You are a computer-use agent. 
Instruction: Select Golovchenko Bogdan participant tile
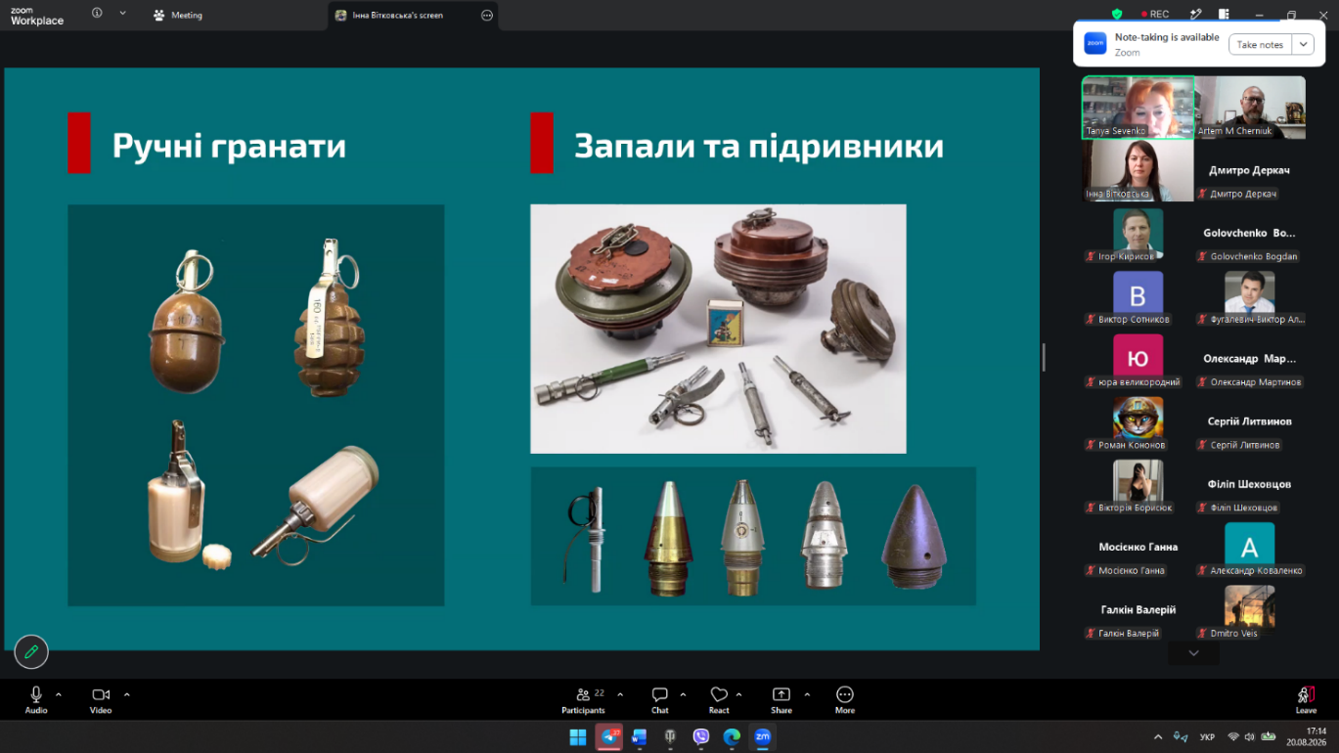click(x=1250, y=234)
